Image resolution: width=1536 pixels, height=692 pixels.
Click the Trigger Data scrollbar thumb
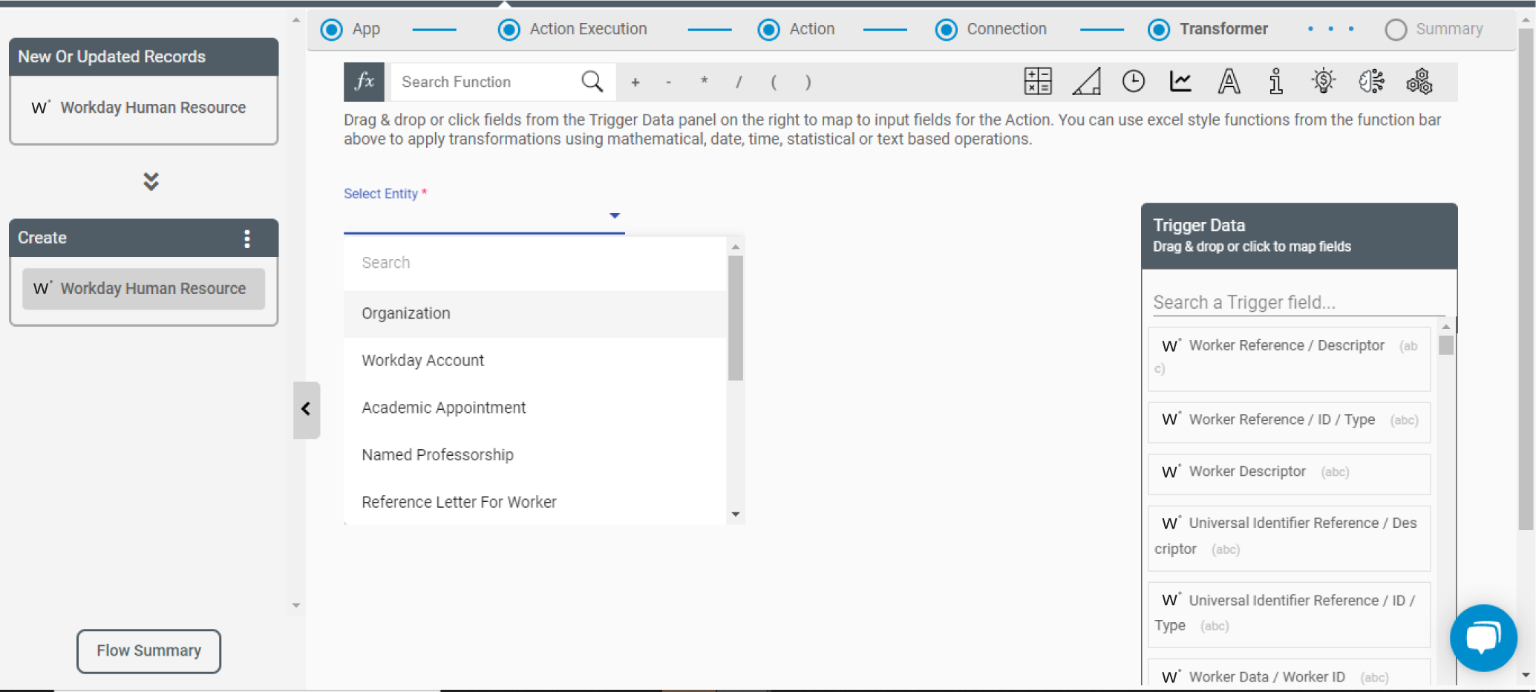(x=1445, y=345)
